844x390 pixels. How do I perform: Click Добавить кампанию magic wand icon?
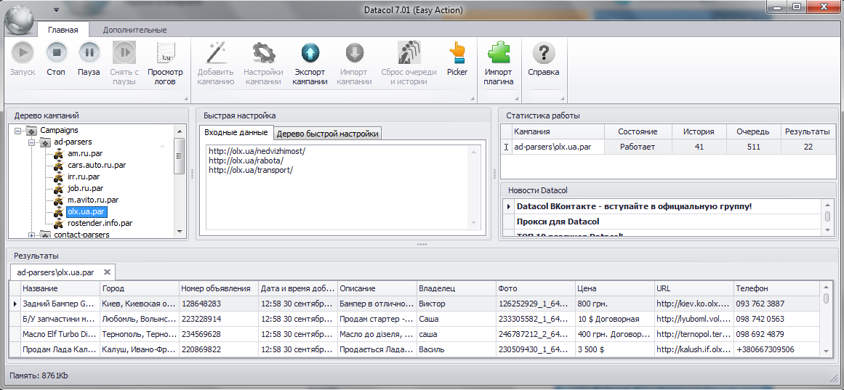pyautogui.click(x=215, y=53)
